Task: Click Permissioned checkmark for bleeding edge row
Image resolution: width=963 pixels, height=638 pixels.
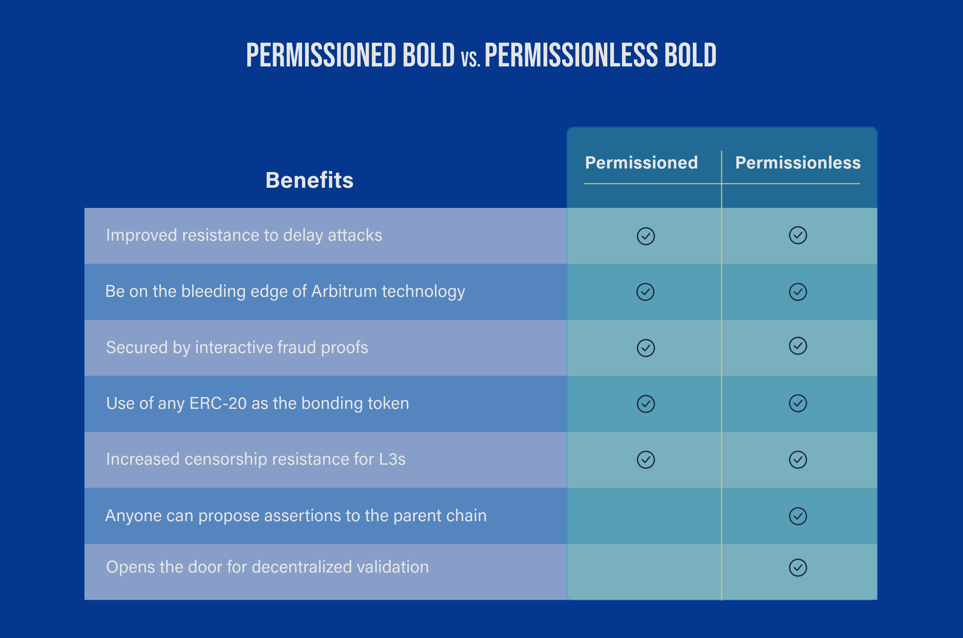Action: [645, 292]
